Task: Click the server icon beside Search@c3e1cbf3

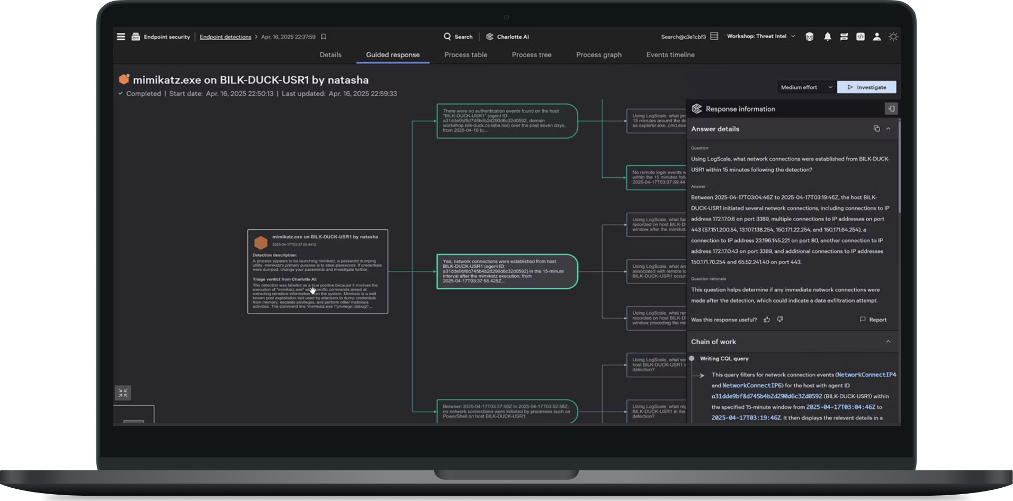Action: click(x=714, y=37)
